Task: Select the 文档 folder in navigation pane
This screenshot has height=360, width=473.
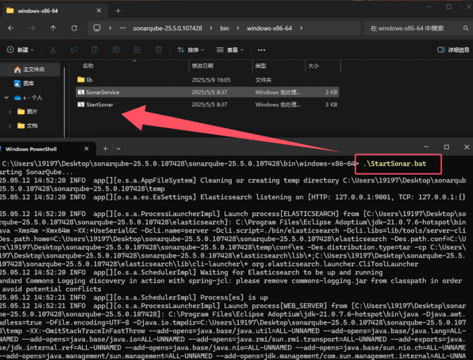Action: 32,125
